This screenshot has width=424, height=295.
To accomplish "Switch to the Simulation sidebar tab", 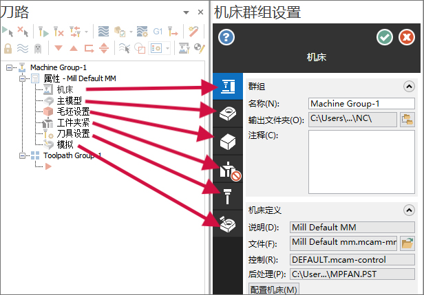I will [228, 224].
